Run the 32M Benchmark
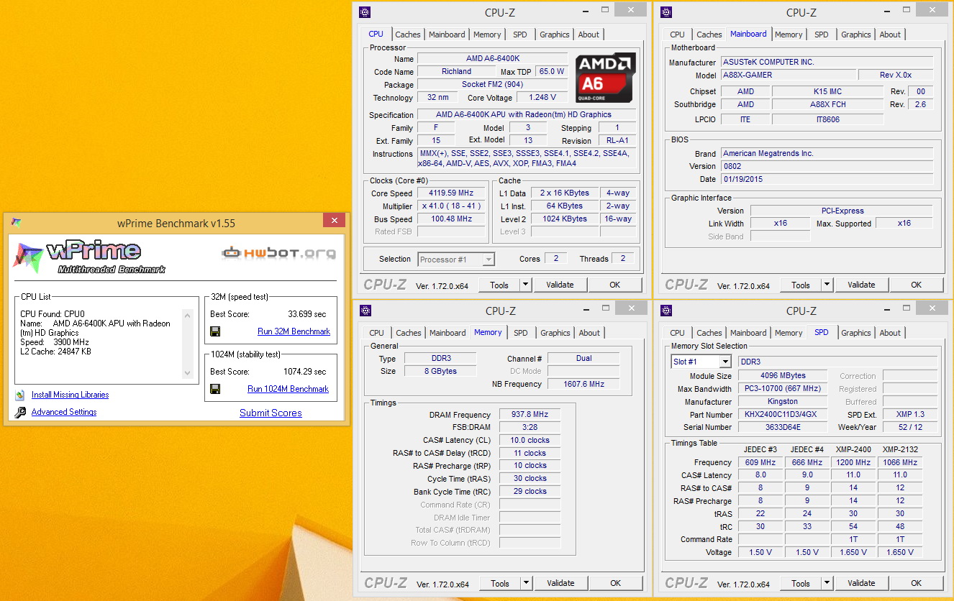Image resolution: width=954 pixels, height=601 pixels. tap(294, 331)
